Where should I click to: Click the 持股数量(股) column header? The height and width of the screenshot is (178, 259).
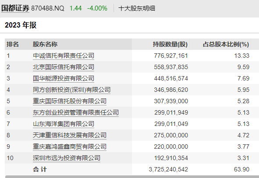coord(170,44)
